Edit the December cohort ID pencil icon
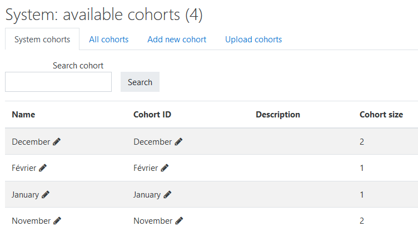 pyautogui.click(x=178, y=142)
